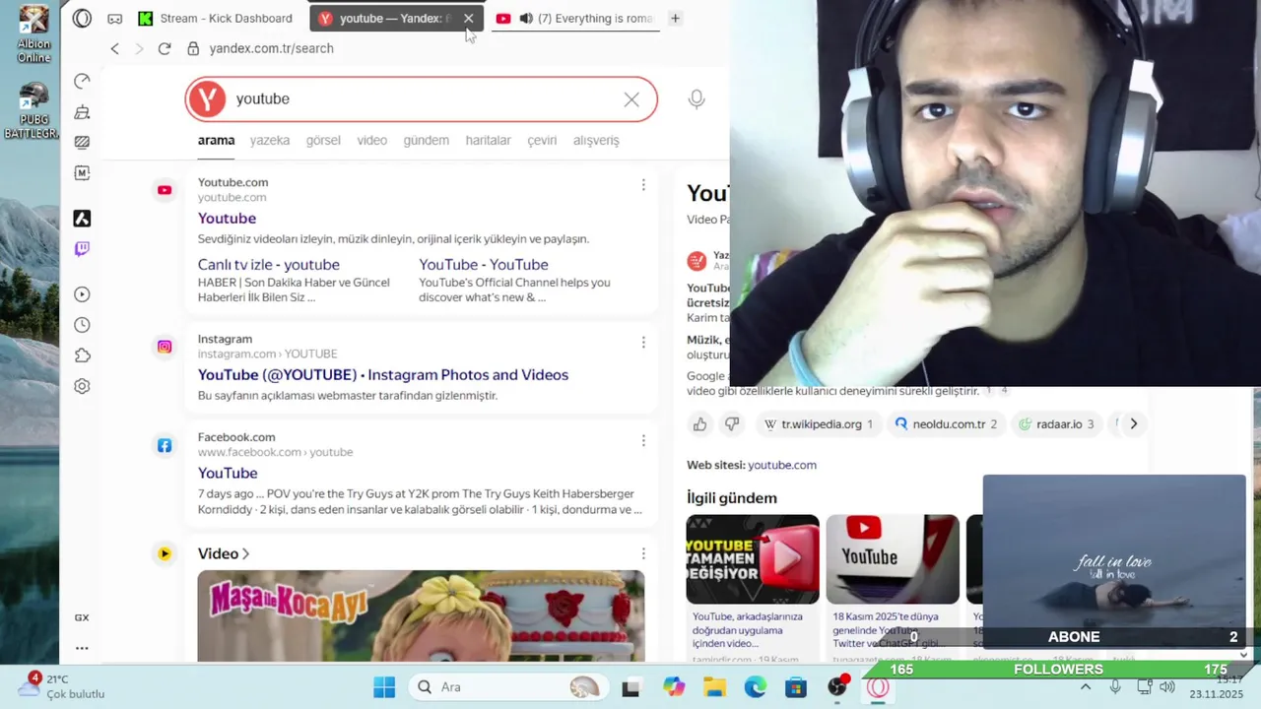Mute audio on the YouTube tab

point(526,18)
